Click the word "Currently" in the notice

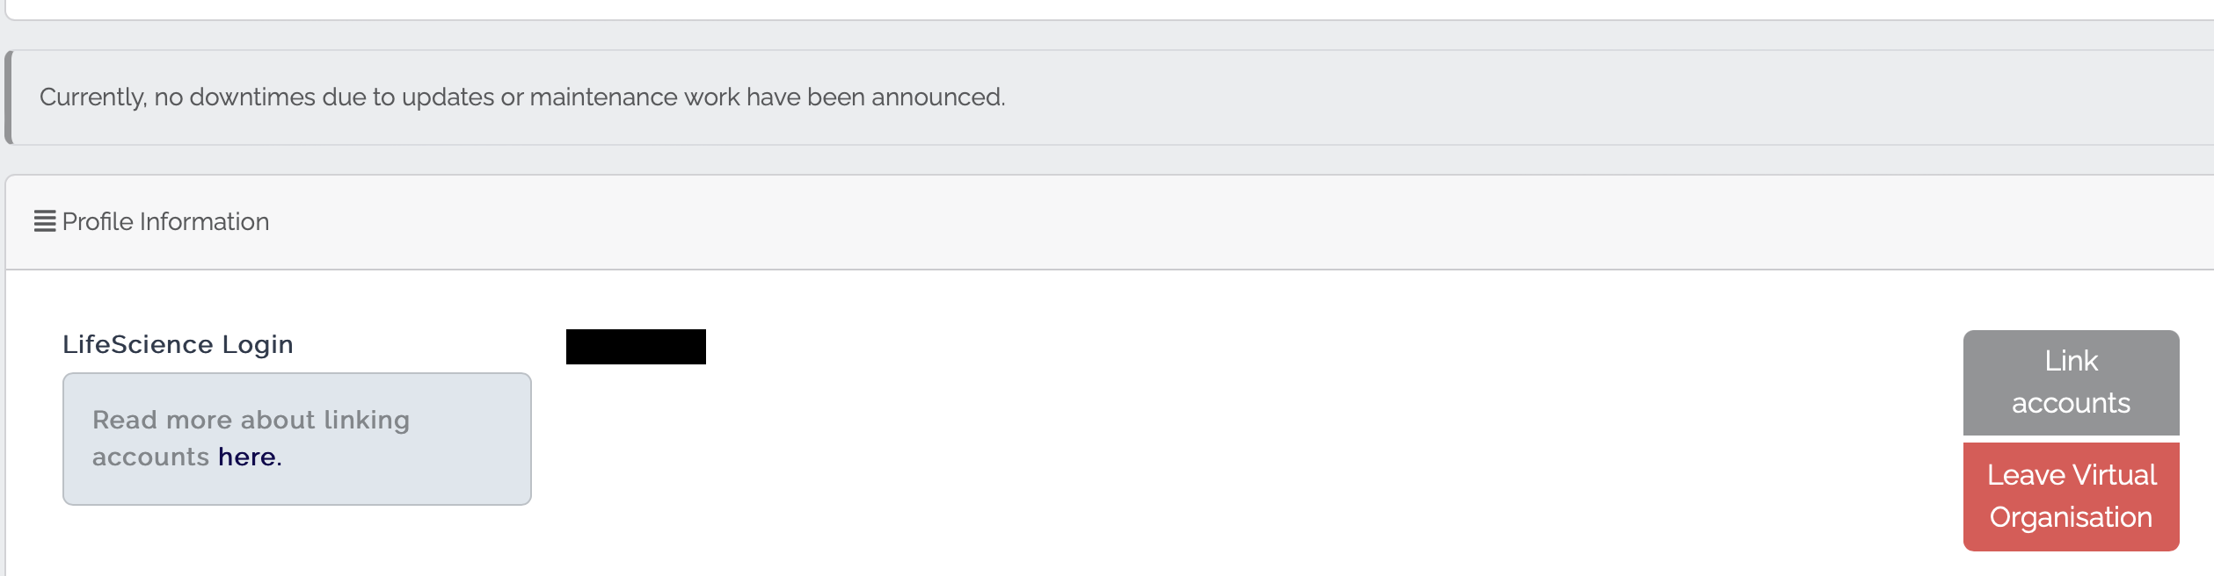click(92, 97)
